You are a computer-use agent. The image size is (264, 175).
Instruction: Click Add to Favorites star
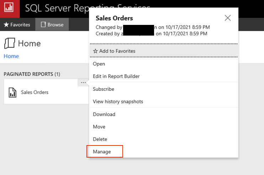tap(95, 51)
